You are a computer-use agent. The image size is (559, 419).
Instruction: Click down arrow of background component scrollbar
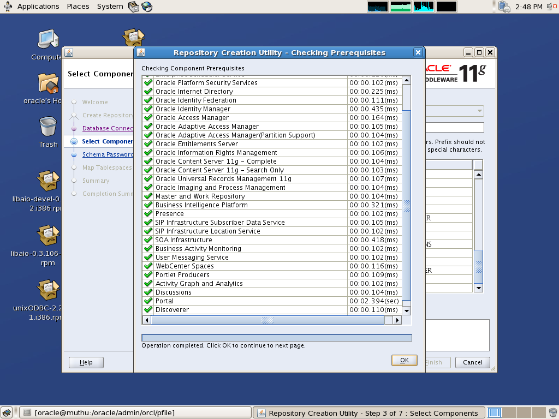click(x=478, y=288)
